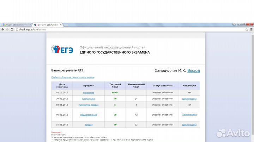Click the test score 99
254x142 pixels.
(x=115, y=115)
